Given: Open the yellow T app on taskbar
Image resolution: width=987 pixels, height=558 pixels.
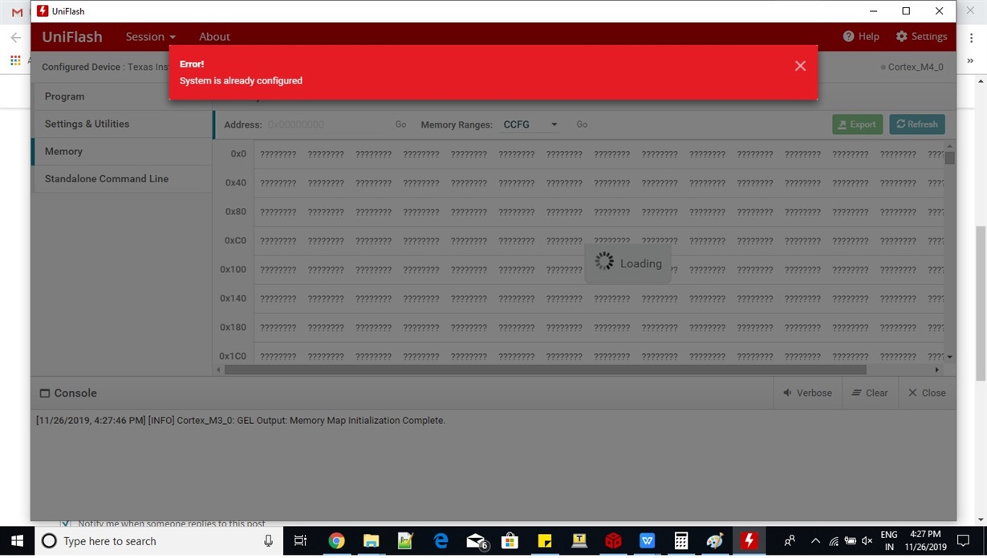Looking at the screenshot, I should [x=579, y=541].
